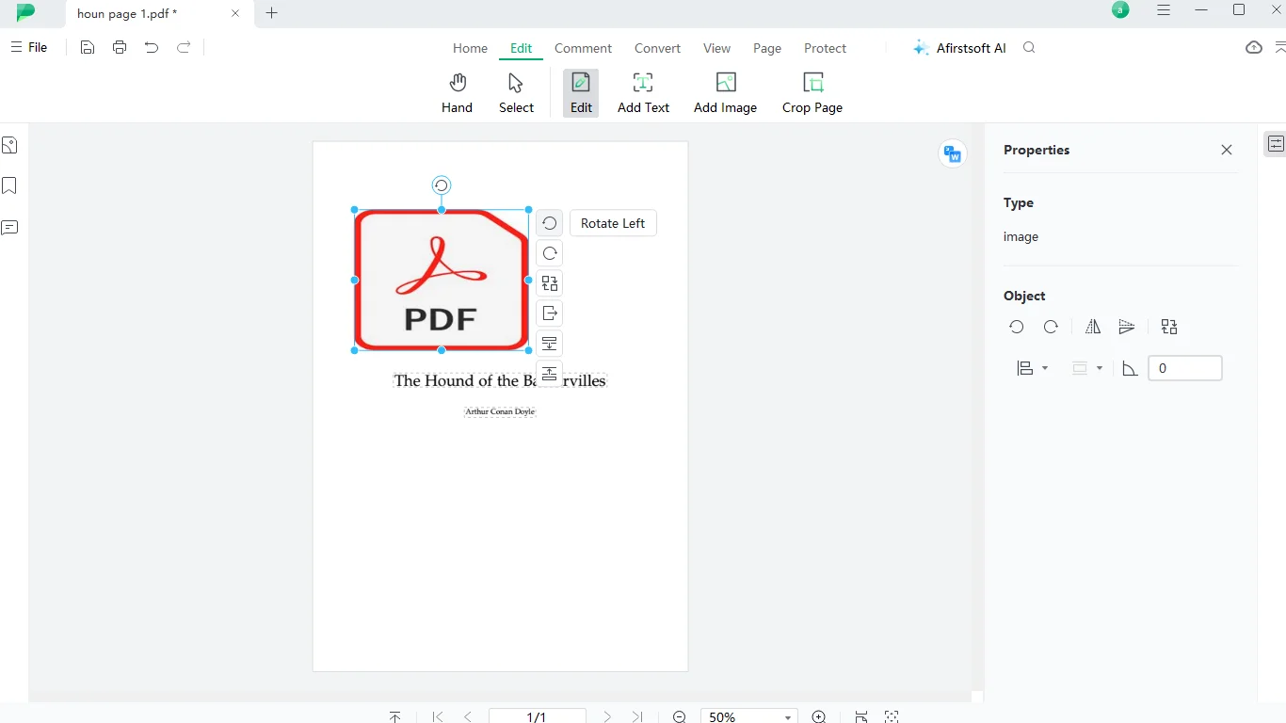Open the page thumbnails sidebar icon
The image size is (1286, 723).
click(9, 145)
